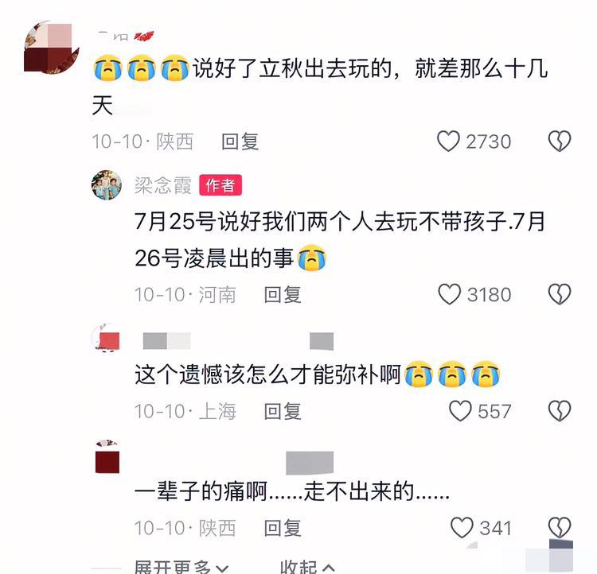Like the comment with 341 likes
The width and height of the screenshot is (597, 574).
(x=462, y=528)
